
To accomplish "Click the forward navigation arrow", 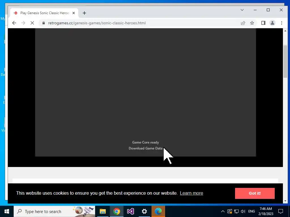I will click(x=23, y=23).
